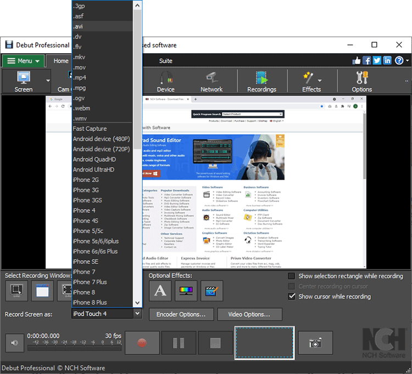Click the dashed preview thumbnail box

[264, 343]
